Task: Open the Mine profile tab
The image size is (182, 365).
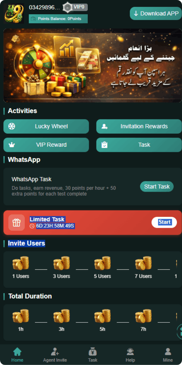Action: coord(168,354)
